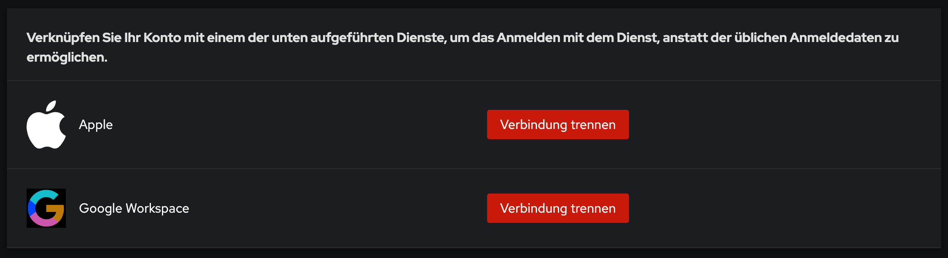Viewport: 948px width, 258px height.
Task: Tap the Apple provider logo
Action: tap(46, 125)
